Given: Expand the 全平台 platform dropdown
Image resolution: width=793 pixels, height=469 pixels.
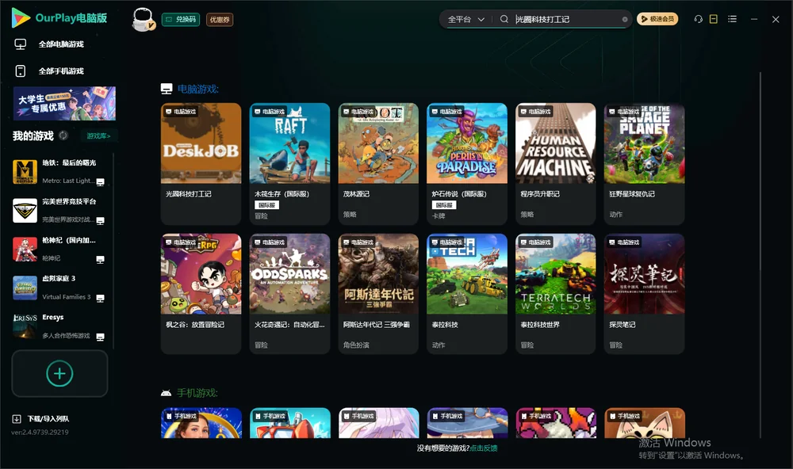Looking at the screenshot, I should tap(465, 19).
